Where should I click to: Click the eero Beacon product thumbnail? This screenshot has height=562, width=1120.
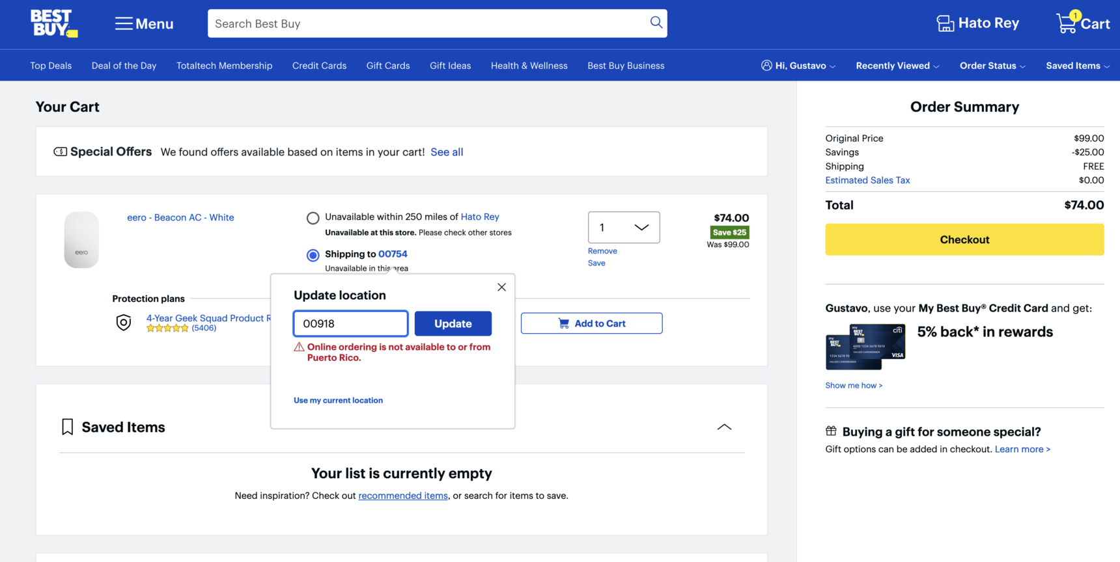tap(81, 239)
